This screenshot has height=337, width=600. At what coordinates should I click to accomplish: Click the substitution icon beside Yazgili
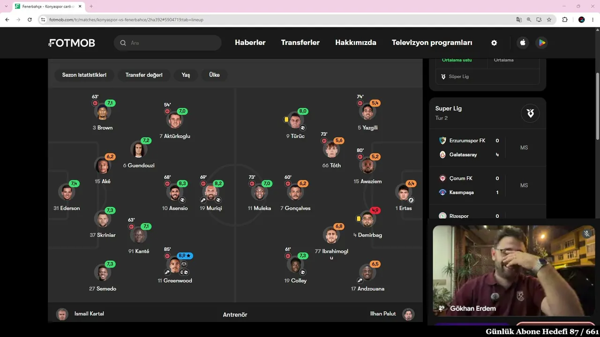(360, 103)
